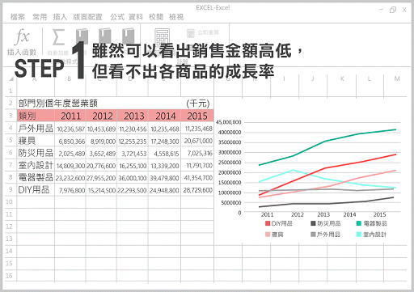Select the 室內設計 legend entry in chart
414x292 pixels.
[x=371, y=235]
